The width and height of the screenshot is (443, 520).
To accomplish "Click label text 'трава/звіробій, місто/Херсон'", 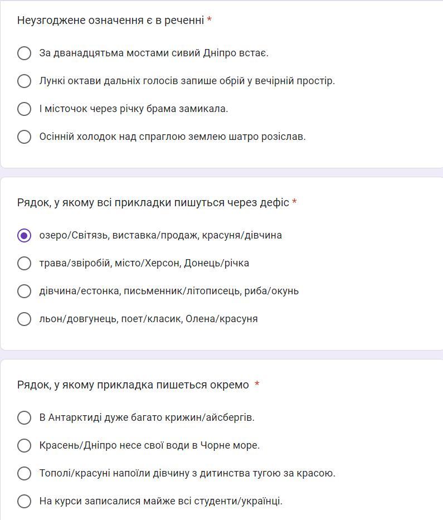I will coord(144,263).
